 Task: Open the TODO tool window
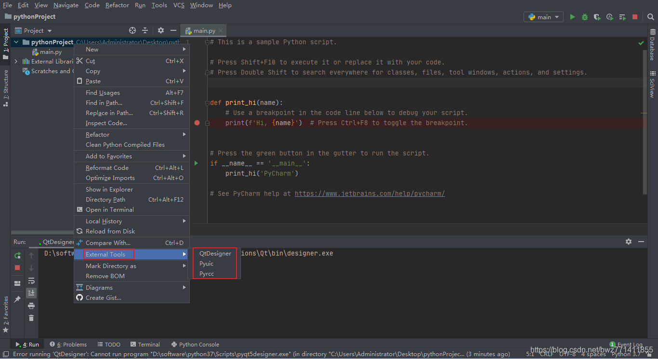(109, 345)
